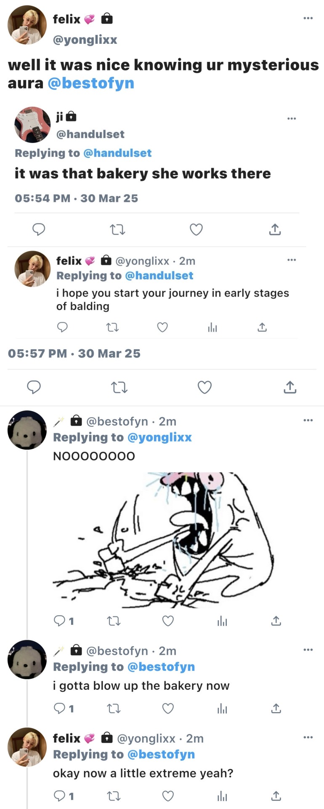Like the NOOOOOOOO reply
This screenshot has width=324, height=809.
click(168, 621)
